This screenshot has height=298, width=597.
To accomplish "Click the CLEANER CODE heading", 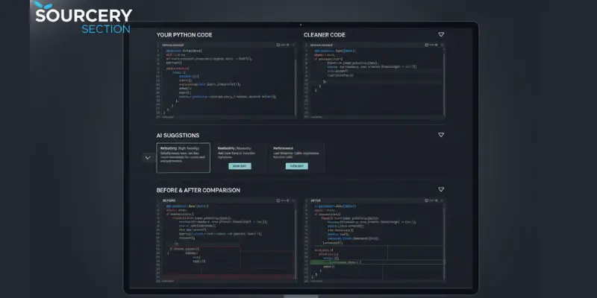I will tap(325, 35).
